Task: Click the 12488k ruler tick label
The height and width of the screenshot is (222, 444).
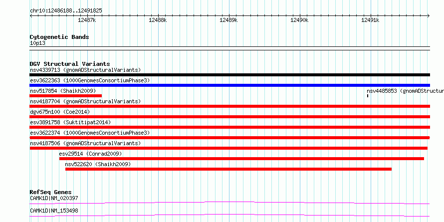Action: tap(158, 20)
